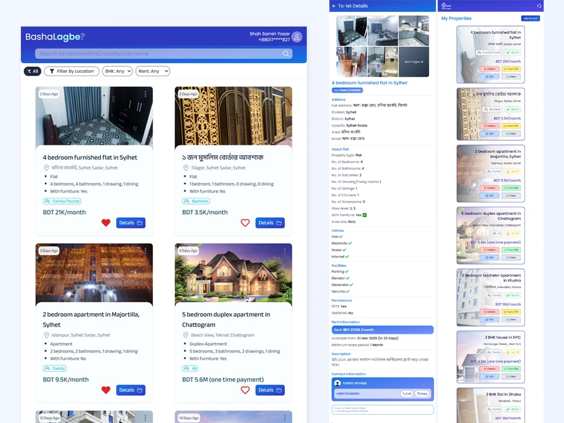View the 4 bedroom furnished flat property
The width and height of the screenshot is (564, 423).
click(x=511, y=77)
